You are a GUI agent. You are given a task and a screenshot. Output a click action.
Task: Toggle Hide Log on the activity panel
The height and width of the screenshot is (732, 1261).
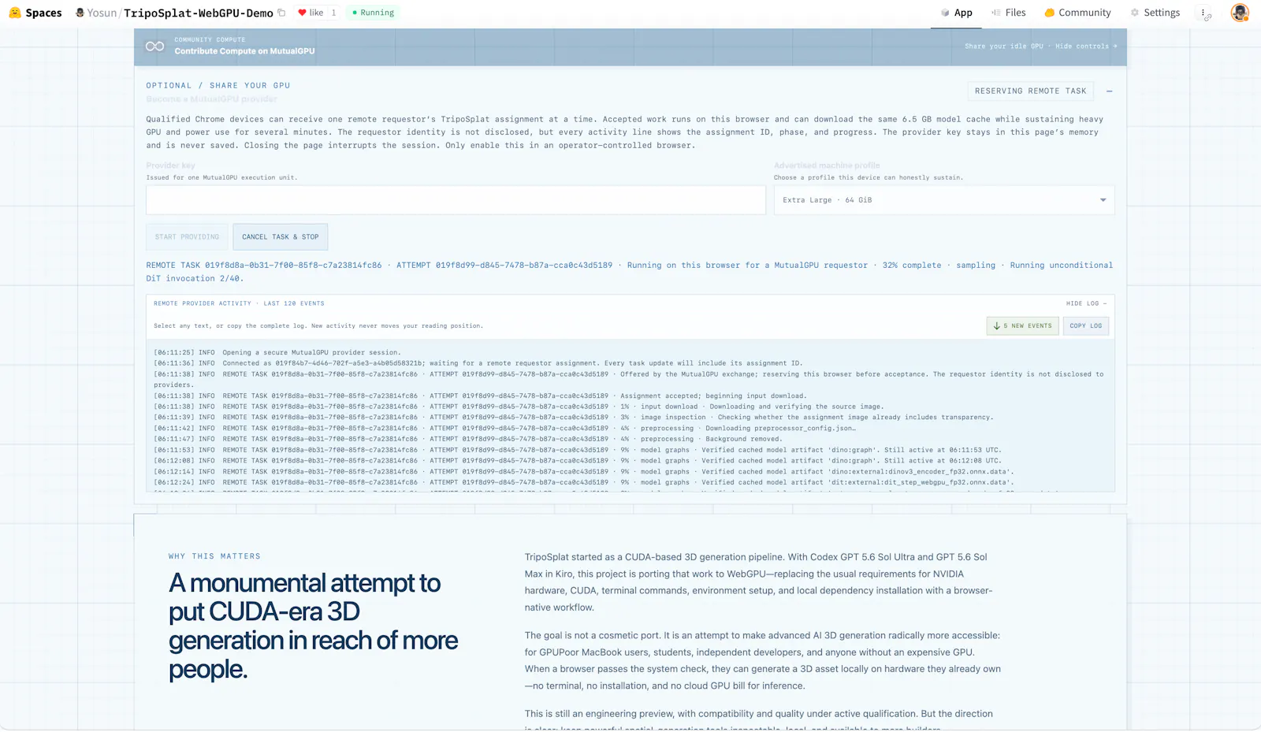(1087, 303)
